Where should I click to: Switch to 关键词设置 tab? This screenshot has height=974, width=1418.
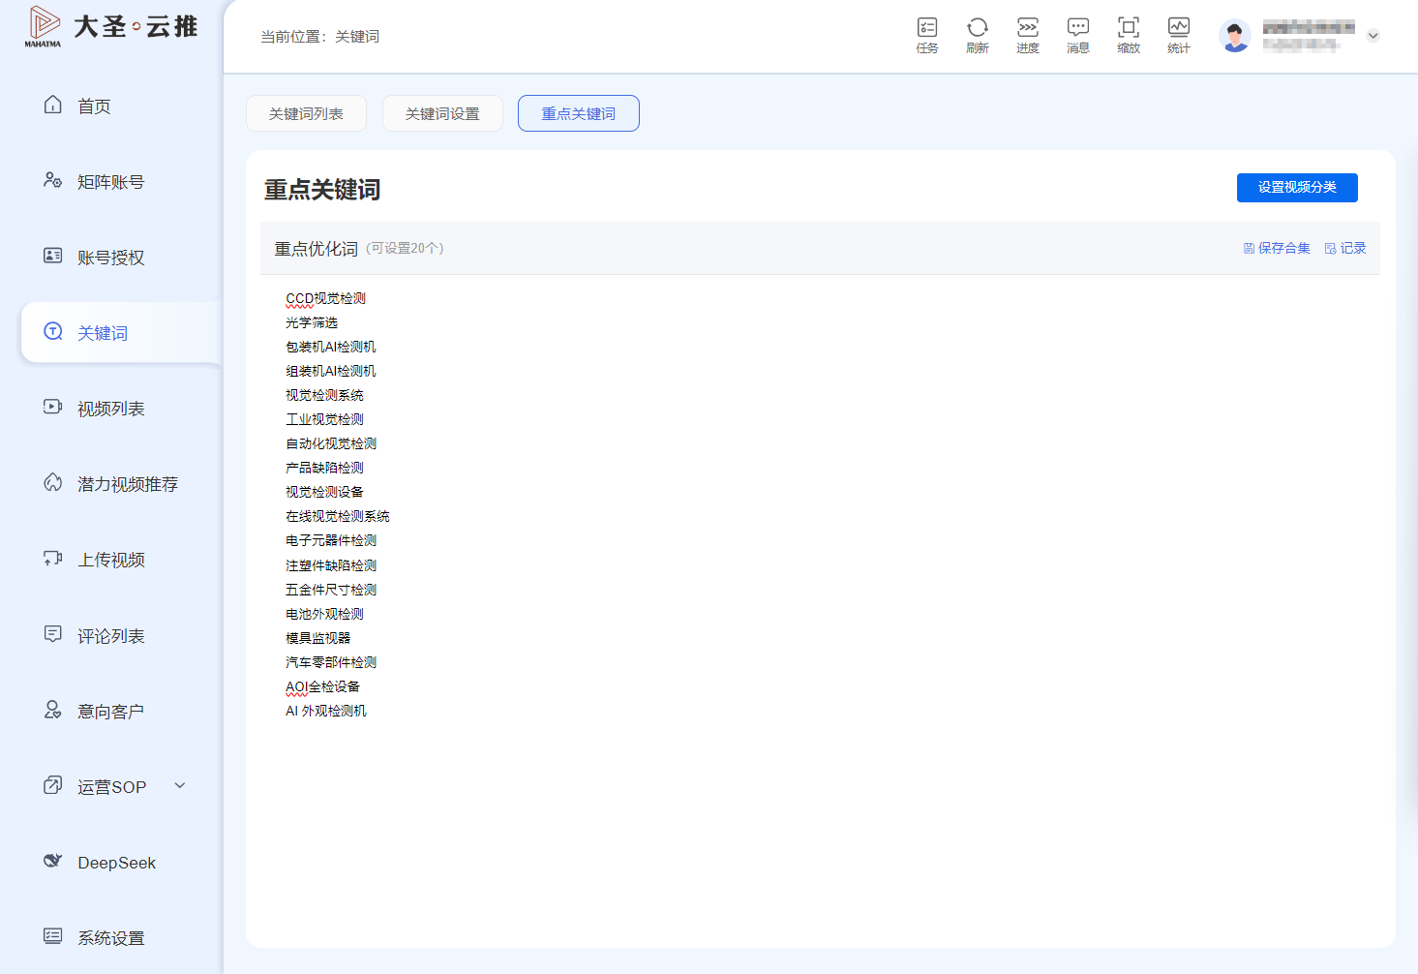tap(442, 113)
